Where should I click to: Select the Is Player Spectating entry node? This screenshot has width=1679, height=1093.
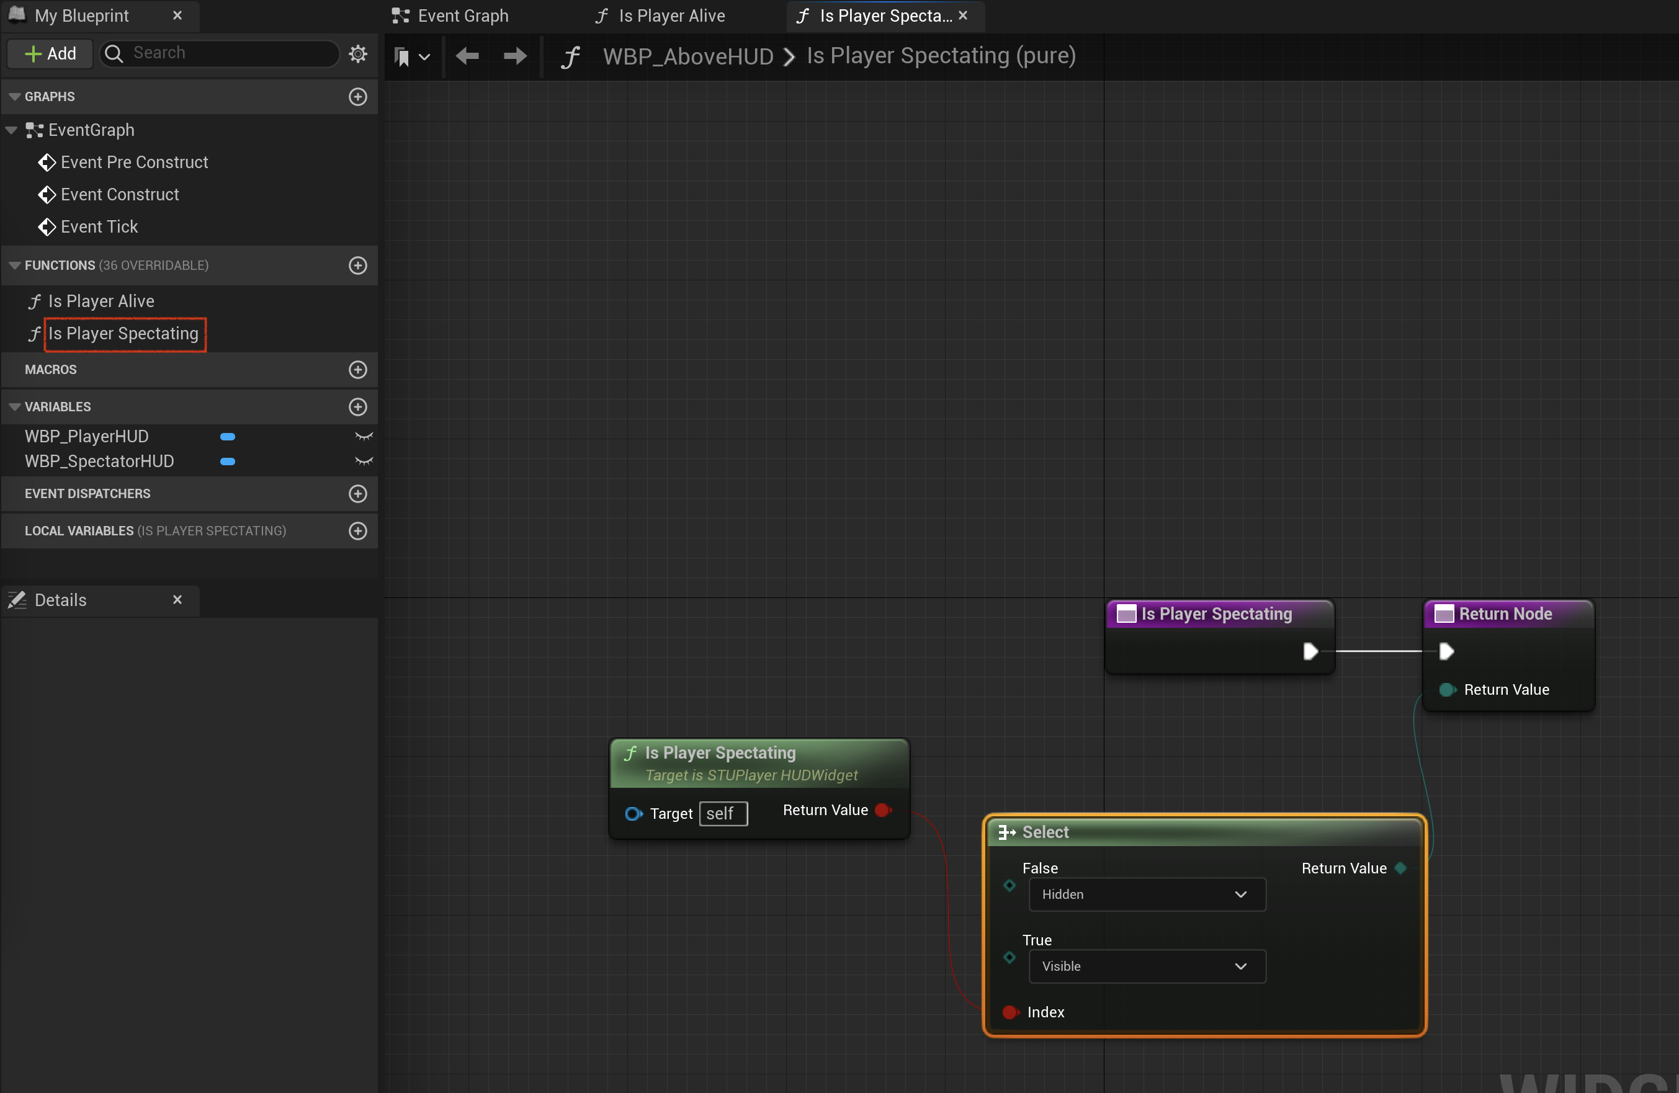click(x=1219, y=614)
